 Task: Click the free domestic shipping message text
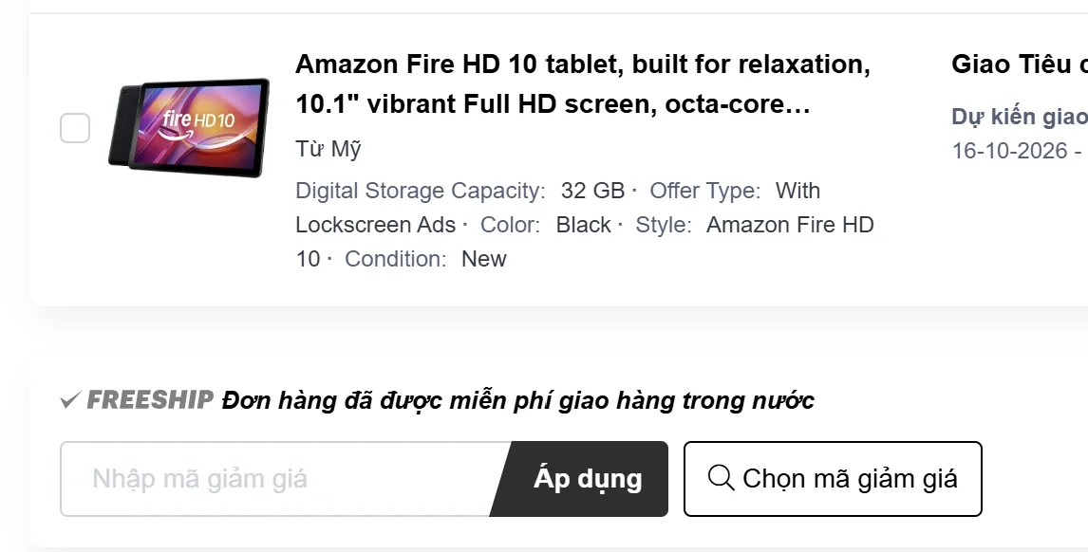click(x=517, y=400)
